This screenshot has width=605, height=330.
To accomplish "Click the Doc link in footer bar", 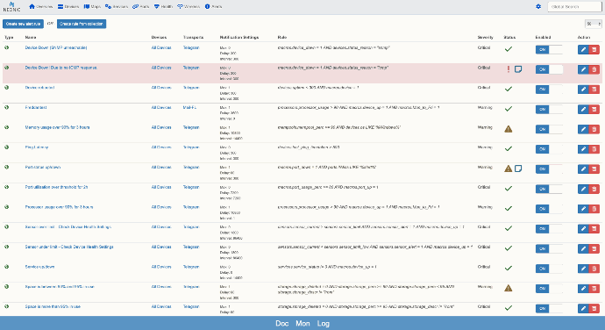I will point(282,324).
